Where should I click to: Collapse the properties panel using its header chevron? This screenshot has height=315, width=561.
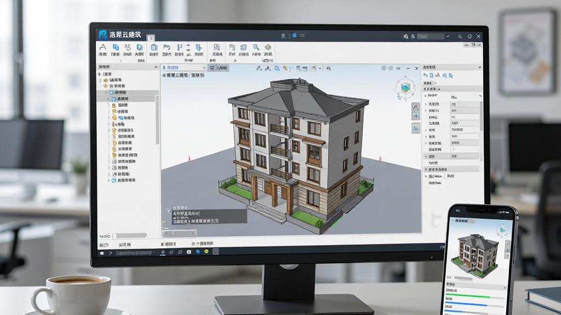click(479, 67)
